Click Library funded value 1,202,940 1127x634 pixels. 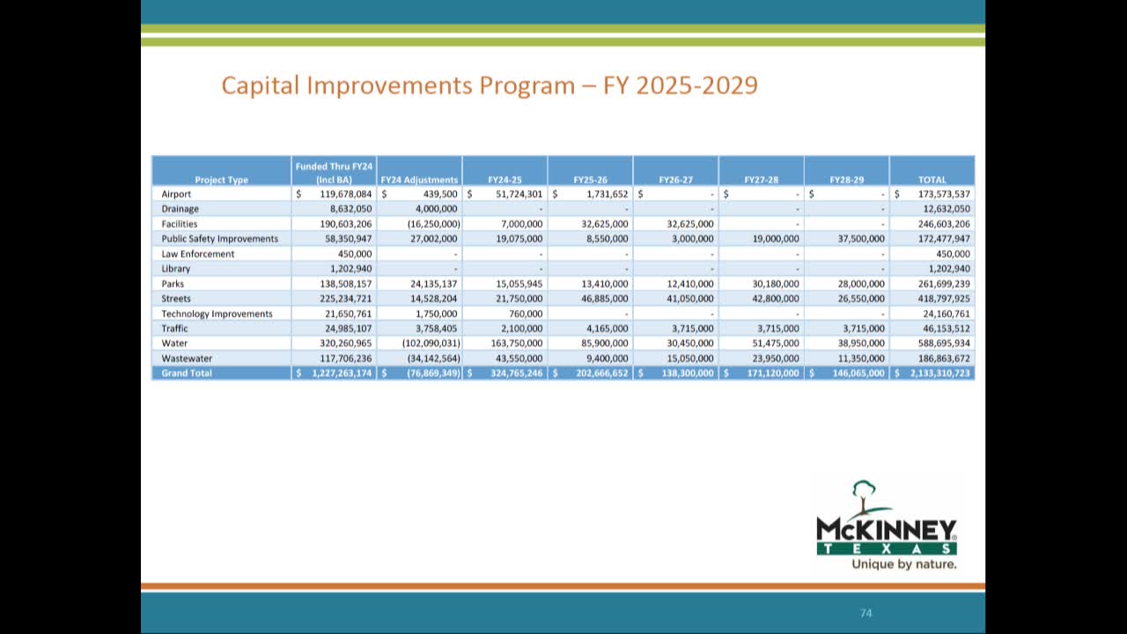tap(351, 269)
